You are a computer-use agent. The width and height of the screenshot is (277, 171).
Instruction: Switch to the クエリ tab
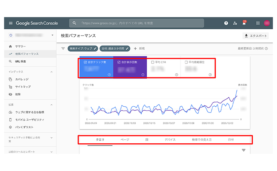(x=100, y=140)
